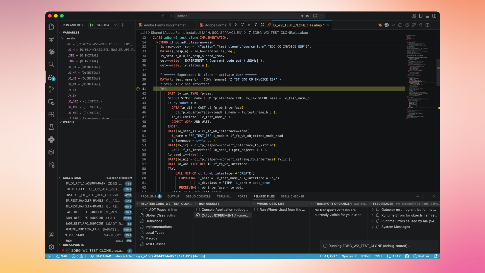Uncheck the ZDBG_W2_TEST_CLONE.clas breakpoint
485x273 pixels.
67,251
